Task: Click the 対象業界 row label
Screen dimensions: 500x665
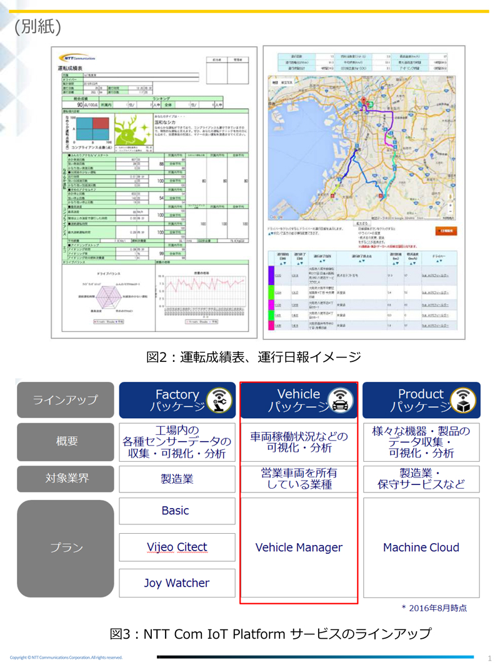Action: click(65, 479)
